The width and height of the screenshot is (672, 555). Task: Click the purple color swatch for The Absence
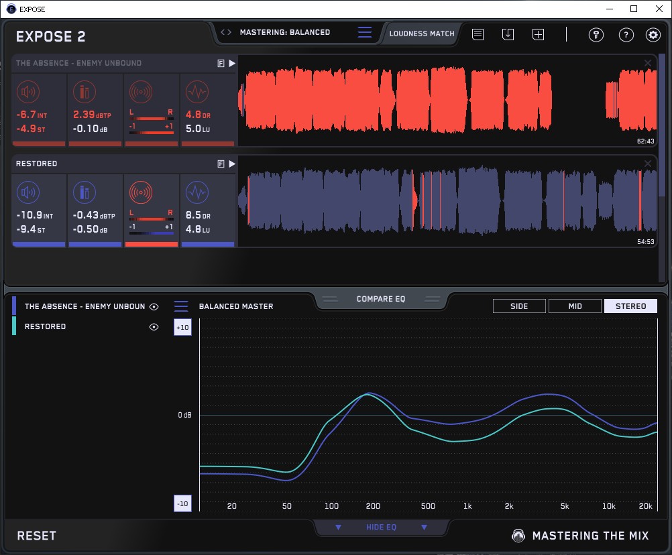(x=14, y=306)
